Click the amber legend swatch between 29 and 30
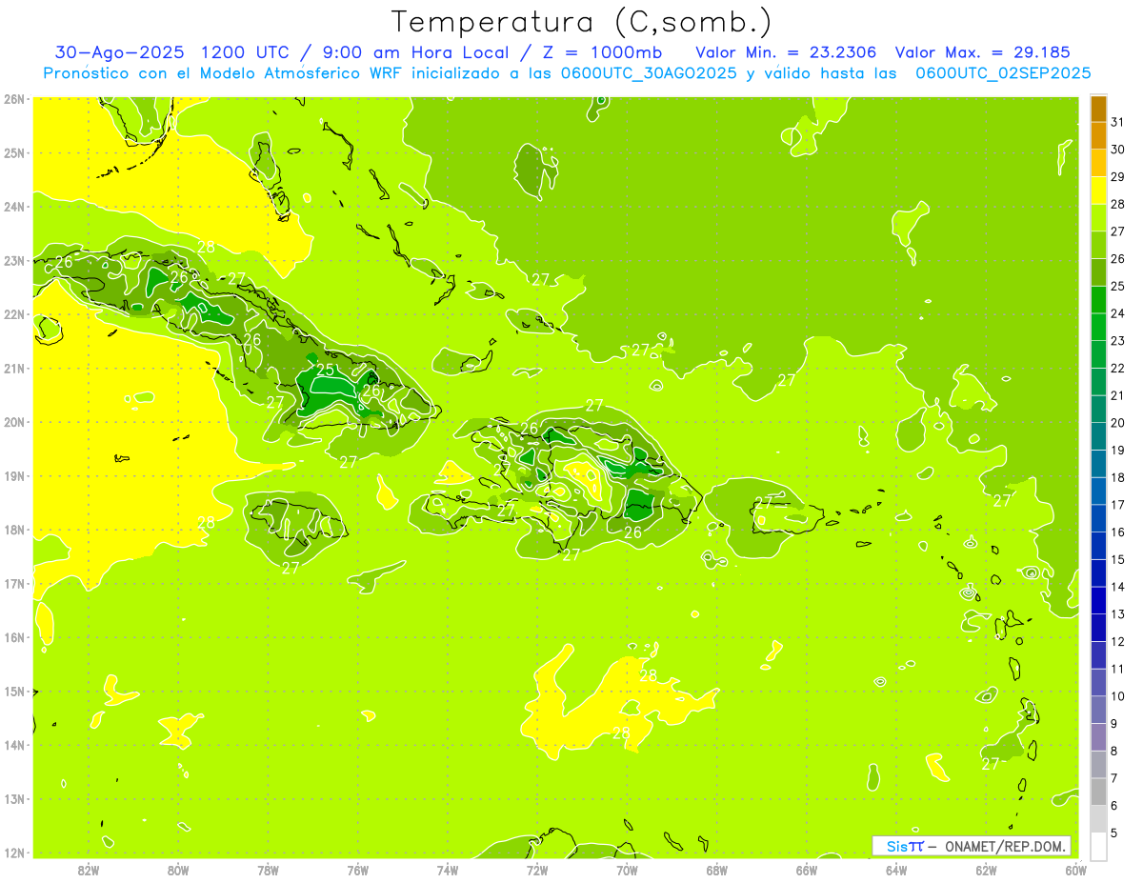1143x883 pixels. (x=1098, y=163)
